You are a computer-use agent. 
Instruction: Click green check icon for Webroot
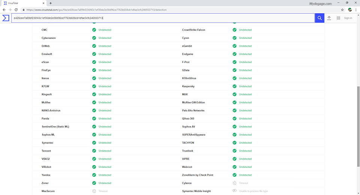tap(234, 167)
